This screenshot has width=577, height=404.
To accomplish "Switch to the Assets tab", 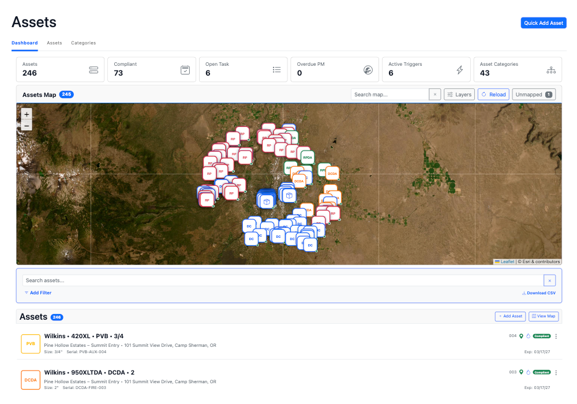I will pos(54,43).
